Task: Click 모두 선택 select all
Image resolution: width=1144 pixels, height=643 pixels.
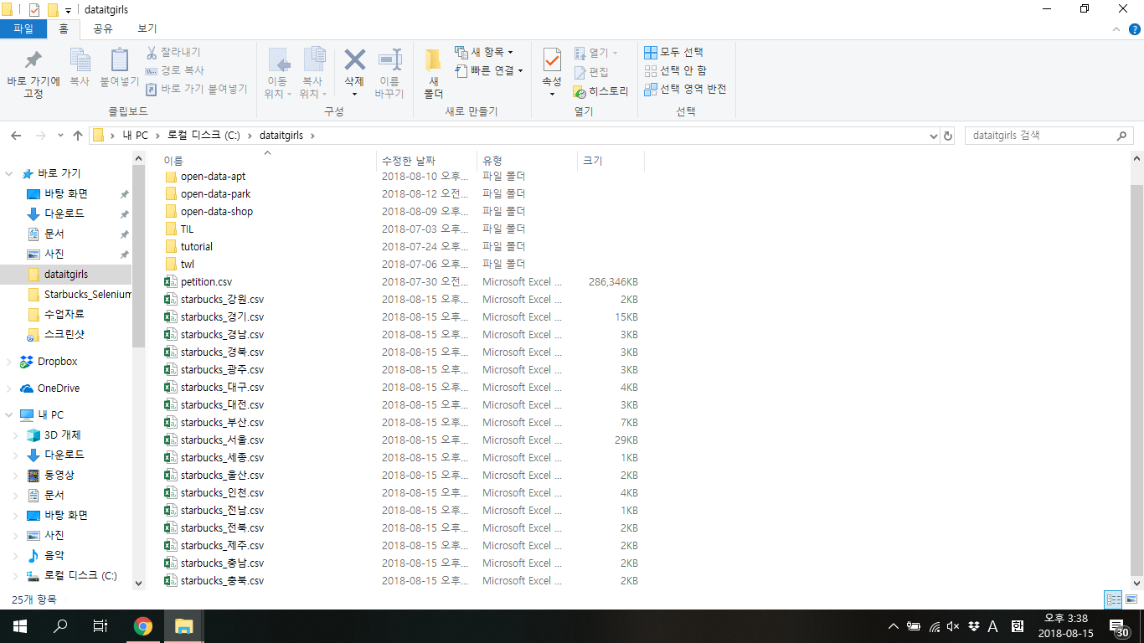Action: pyautogui.click(x=673, y=52)
